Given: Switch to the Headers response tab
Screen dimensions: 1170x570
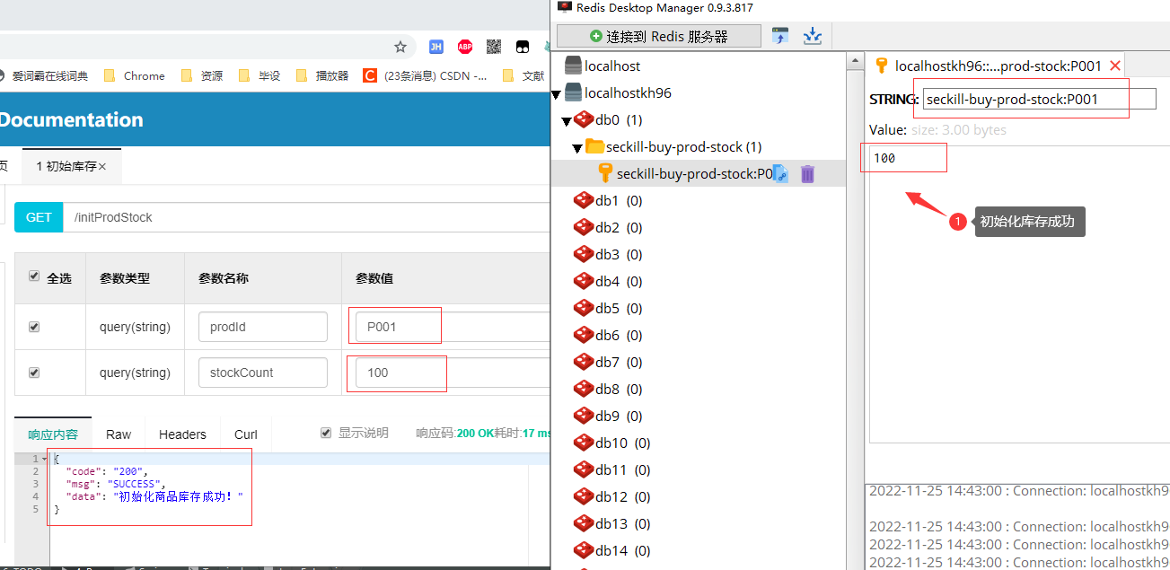Looking at the screenshot, I should (x=182, y=434).
